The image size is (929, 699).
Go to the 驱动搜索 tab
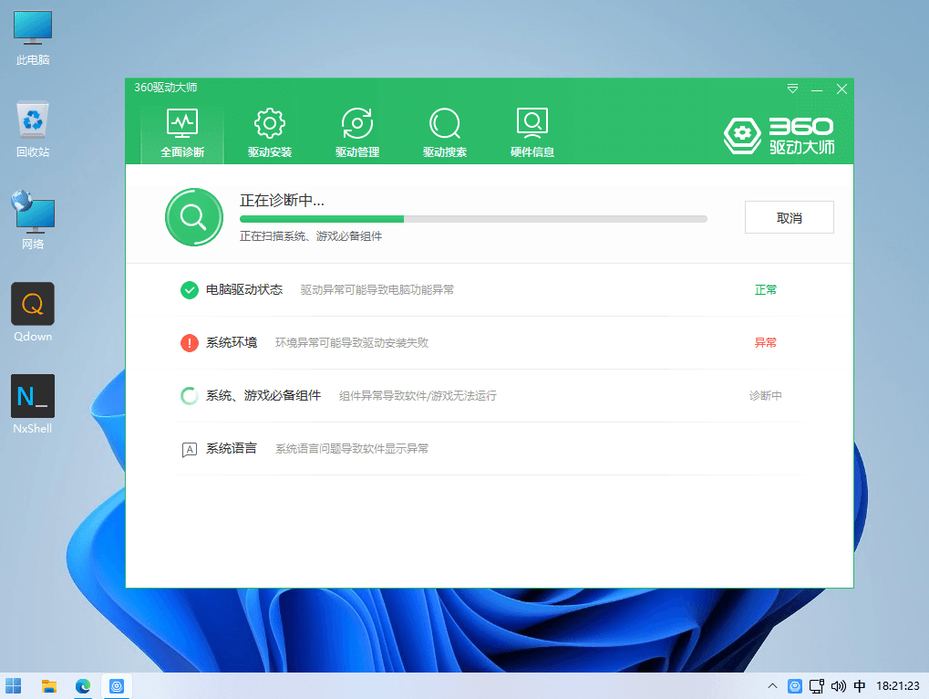click(x=445, y=133)
